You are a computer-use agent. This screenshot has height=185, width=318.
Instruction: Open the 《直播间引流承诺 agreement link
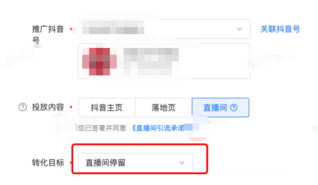click(158, 128)
